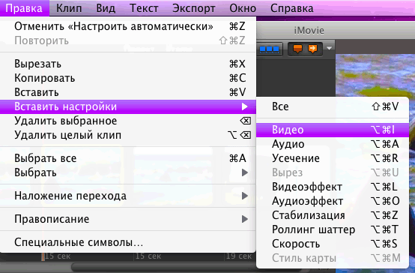415x273 pixels.
Task: Expand Вставить настройки submenu
Action: (x=128, y=106)
